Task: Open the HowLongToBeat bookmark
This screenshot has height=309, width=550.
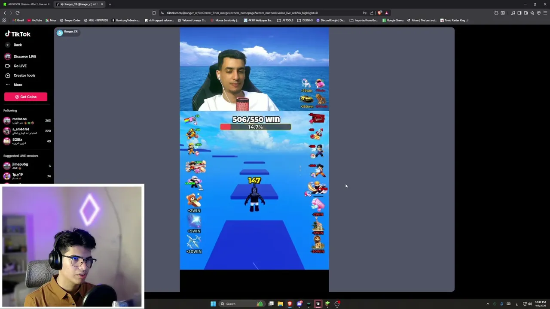Action: [126, 20]
